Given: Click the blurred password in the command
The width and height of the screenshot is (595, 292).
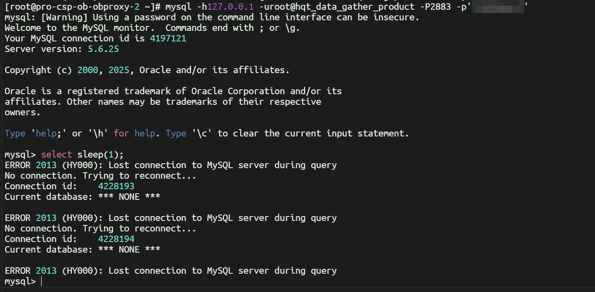Looking at the screenshot, I should 497,6.
